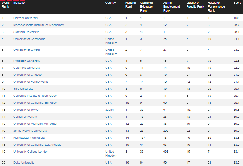Select faculty rank 107 in Tokyo row
Viewport: 243px width, 166px height.
(x=189, y=109)
